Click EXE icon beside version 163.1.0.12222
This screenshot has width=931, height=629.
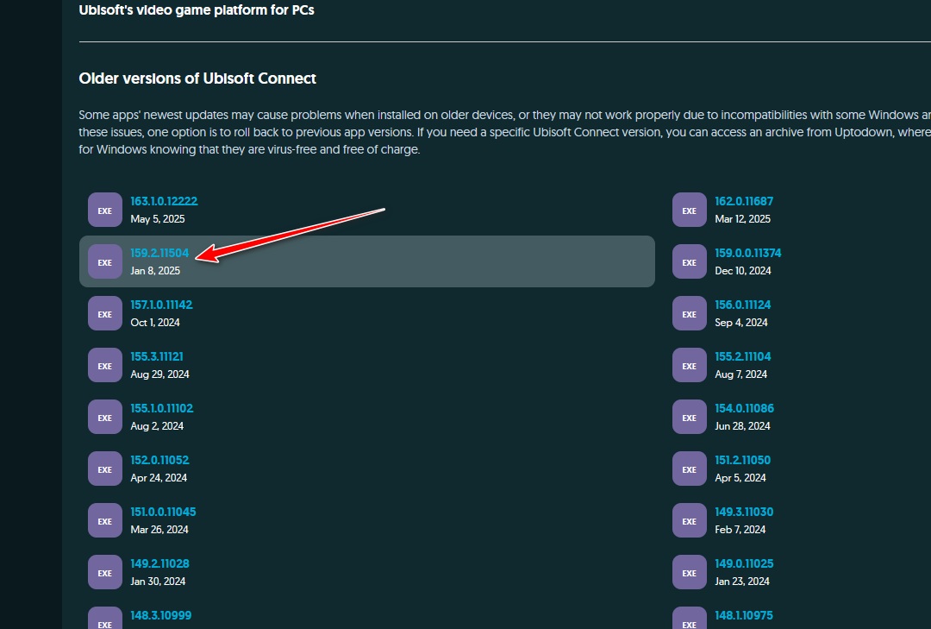[x=105, y=210]
